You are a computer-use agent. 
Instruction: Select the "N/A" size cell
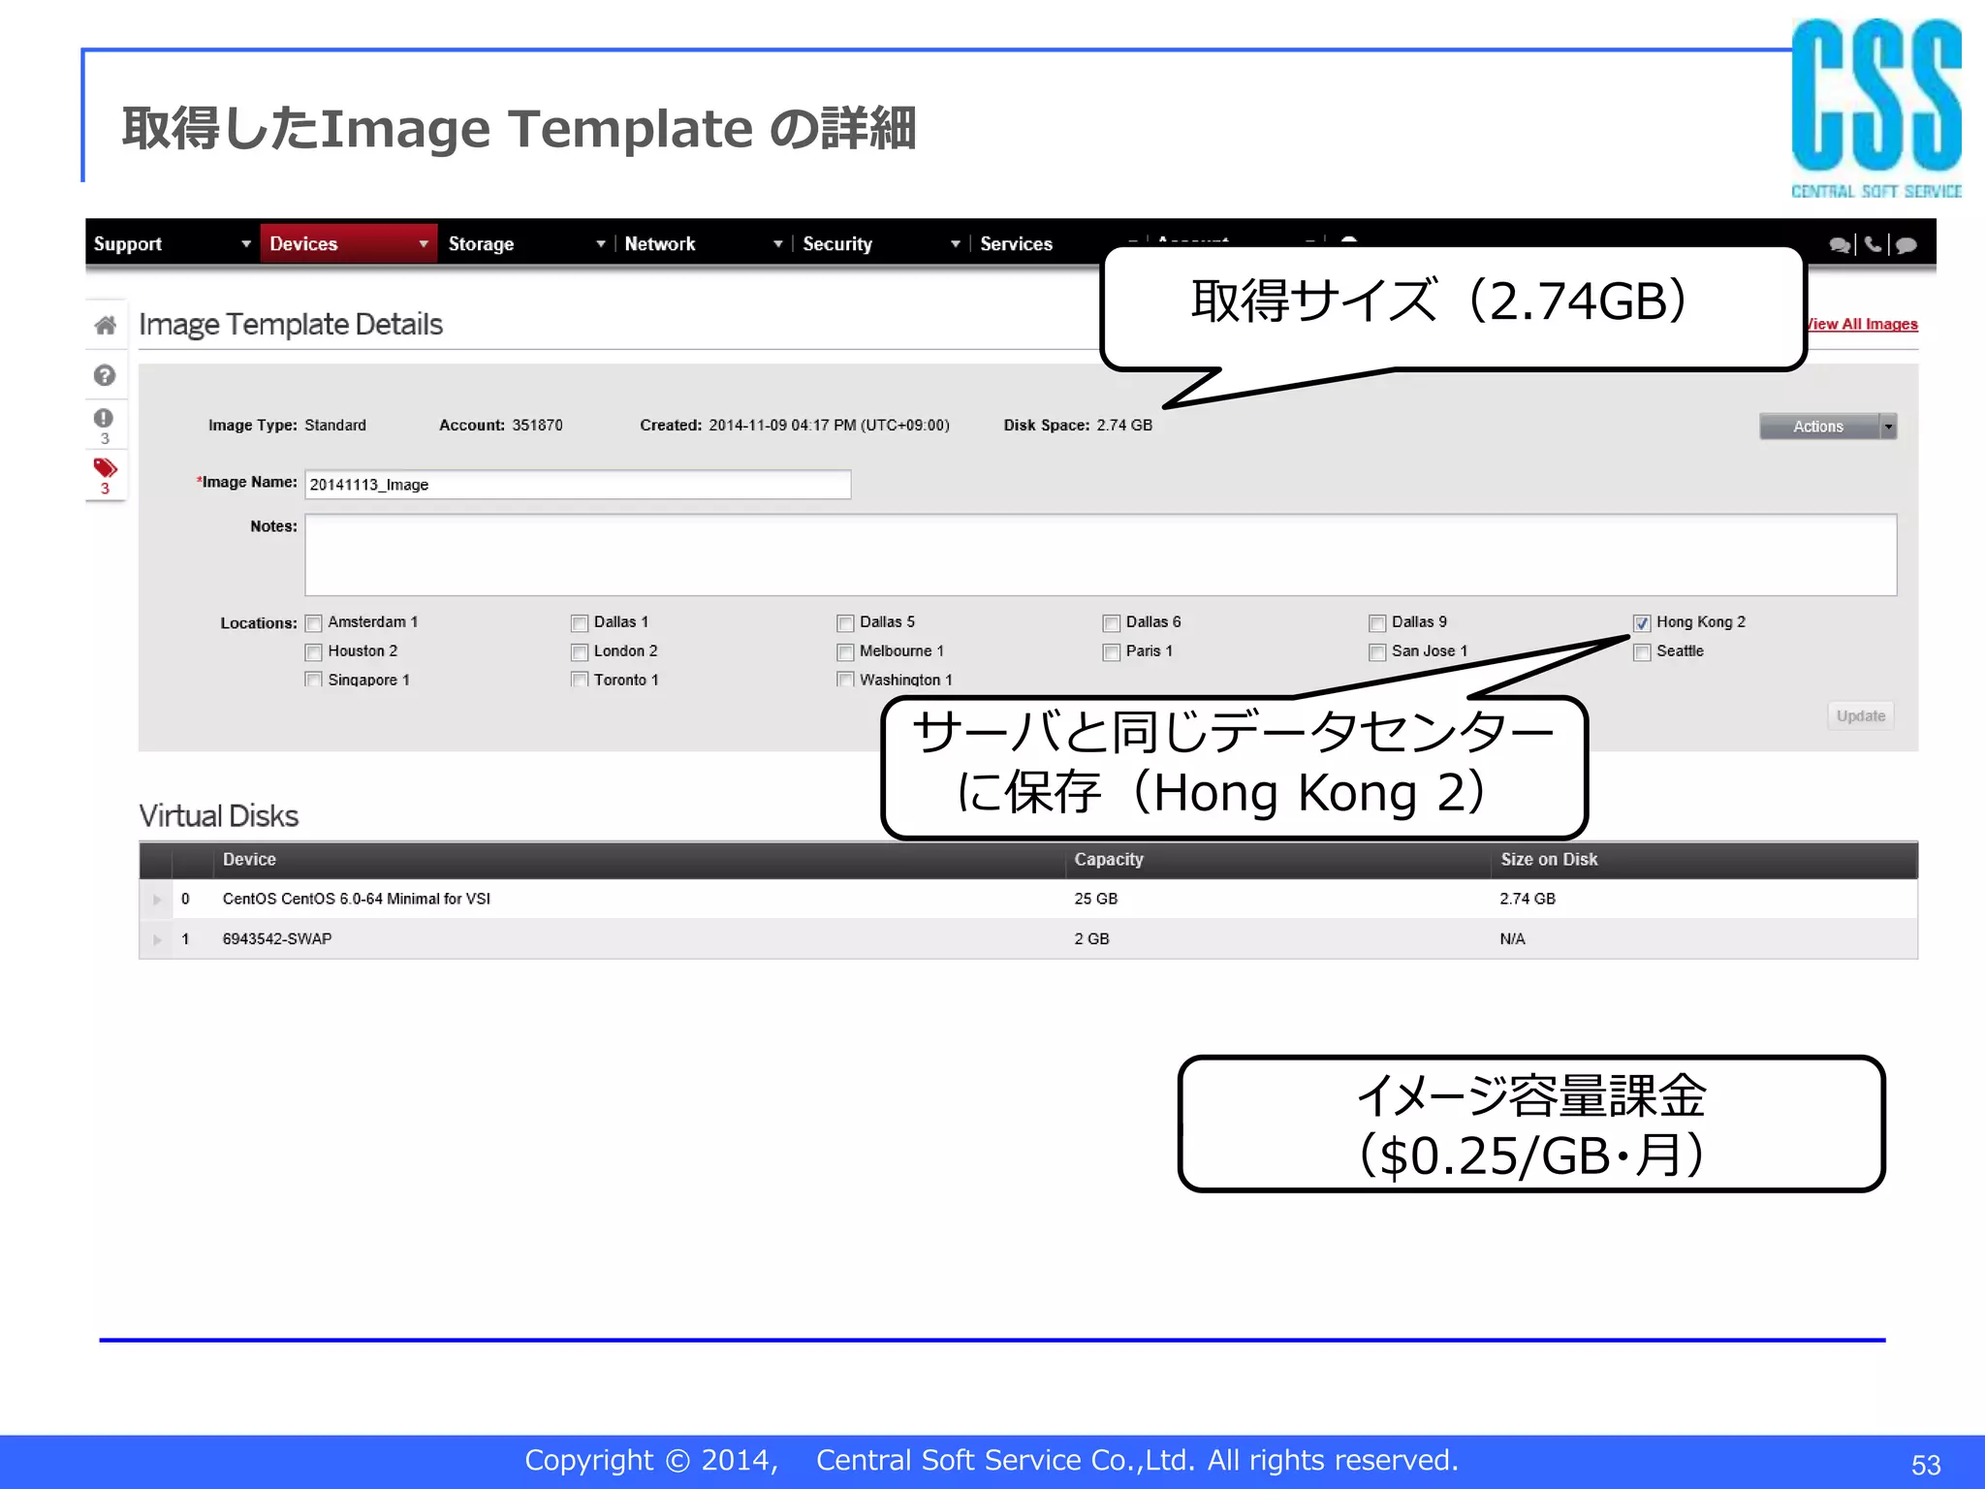pyautogui.click(x=1512, y=939)
